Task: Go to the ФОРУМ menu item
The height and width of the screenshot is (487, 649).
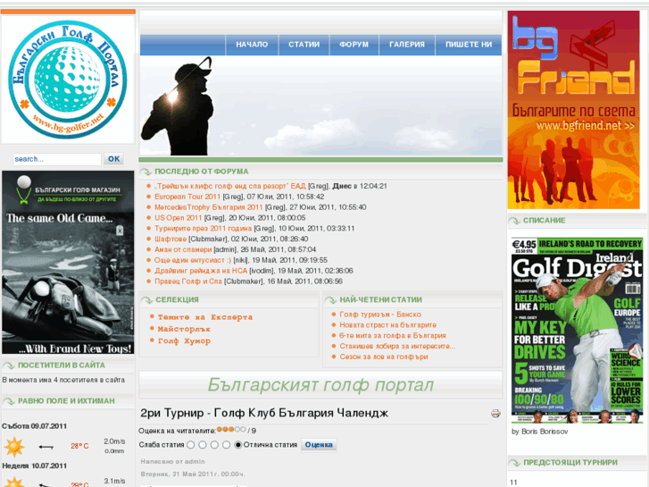Action: click(x=354, y=45)
